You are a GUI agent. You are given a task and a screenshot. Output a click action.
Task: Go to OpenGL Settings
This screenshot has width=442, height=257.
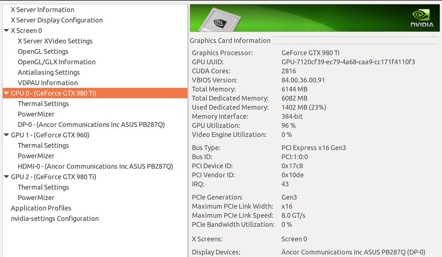click(x=43, y=52)
